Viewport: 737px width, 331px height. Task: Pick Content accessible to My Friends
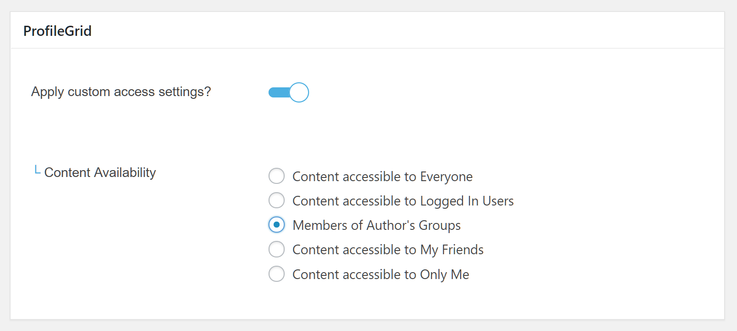coord(276,249)
